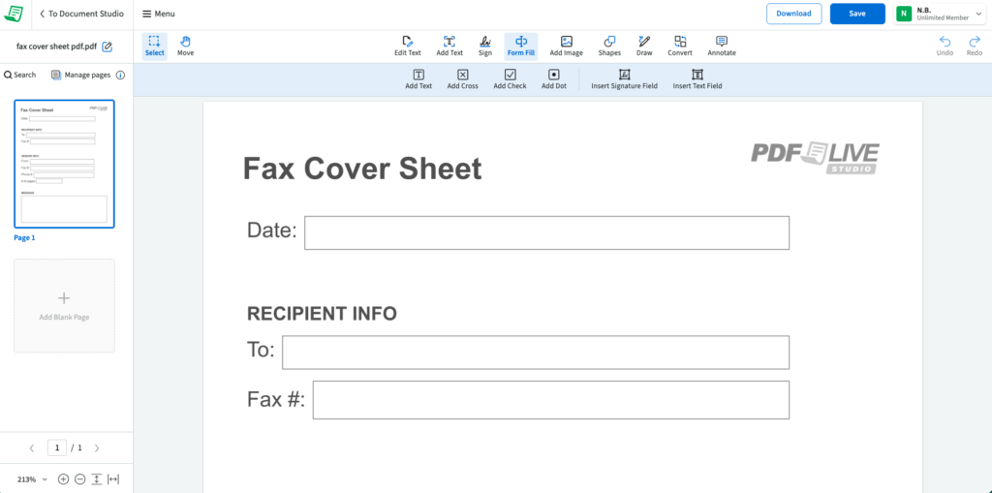Screen dimensions: 992x493
Task: Open the Edit Text tool
Action: click(x=408, y=46)
